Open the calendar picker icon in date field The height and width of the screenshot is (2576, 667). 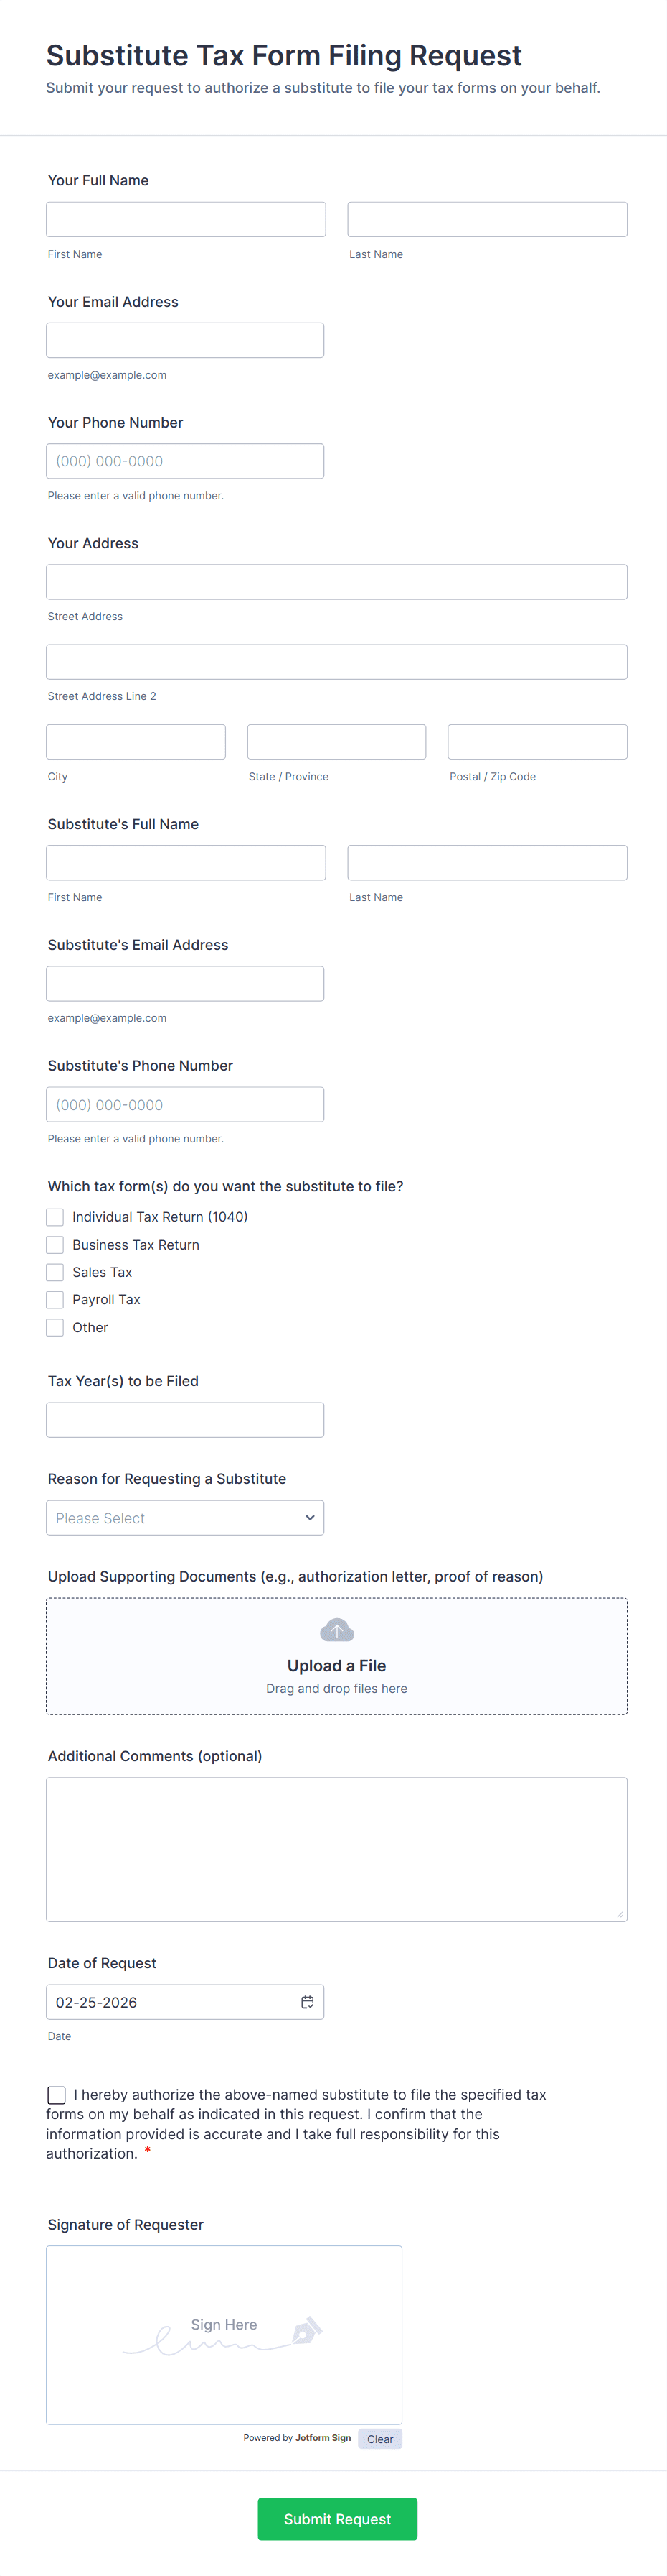(x=308, y=2001)
